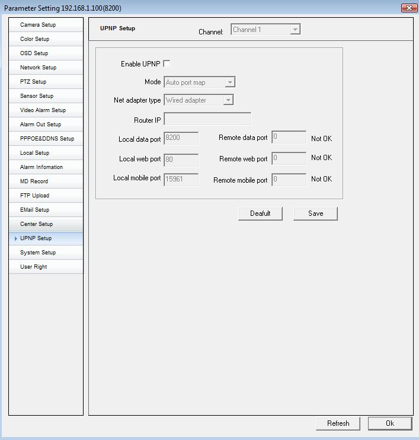
Task: Open the User Right section
Action: pos(46,267)
